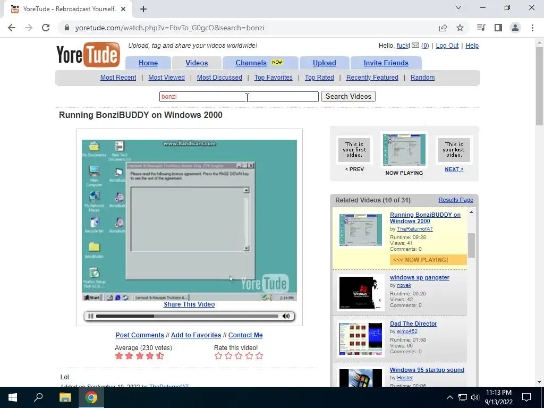This screenshot has width=544, height=408.
Task: Toggle the Chrome side panel
Action: 498,28
